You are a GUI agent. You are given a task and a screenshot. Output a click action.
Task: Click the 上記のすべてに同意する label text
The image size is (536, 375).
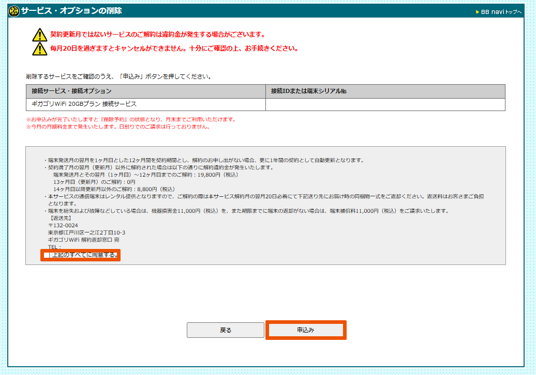(84, 255)
